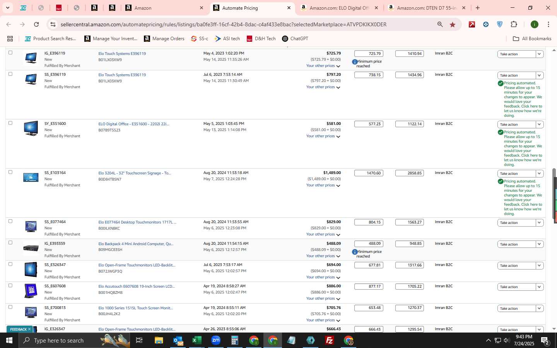Open ChatGPT bookmark
557x348 pixels.
point(295,39)
